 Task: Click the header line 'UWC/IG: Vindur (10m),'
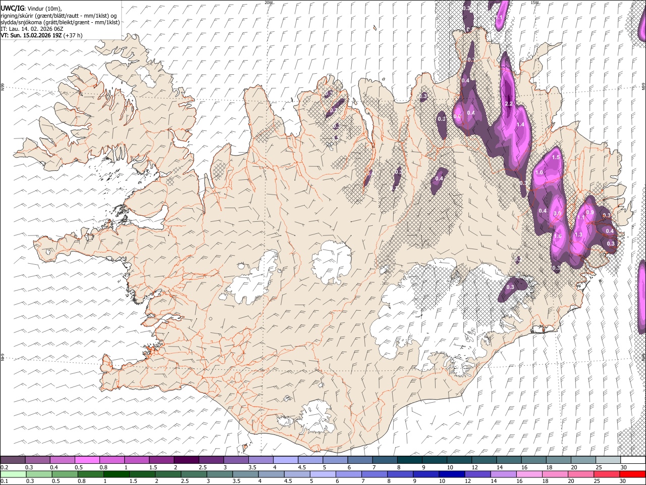[x=31, y=9]
